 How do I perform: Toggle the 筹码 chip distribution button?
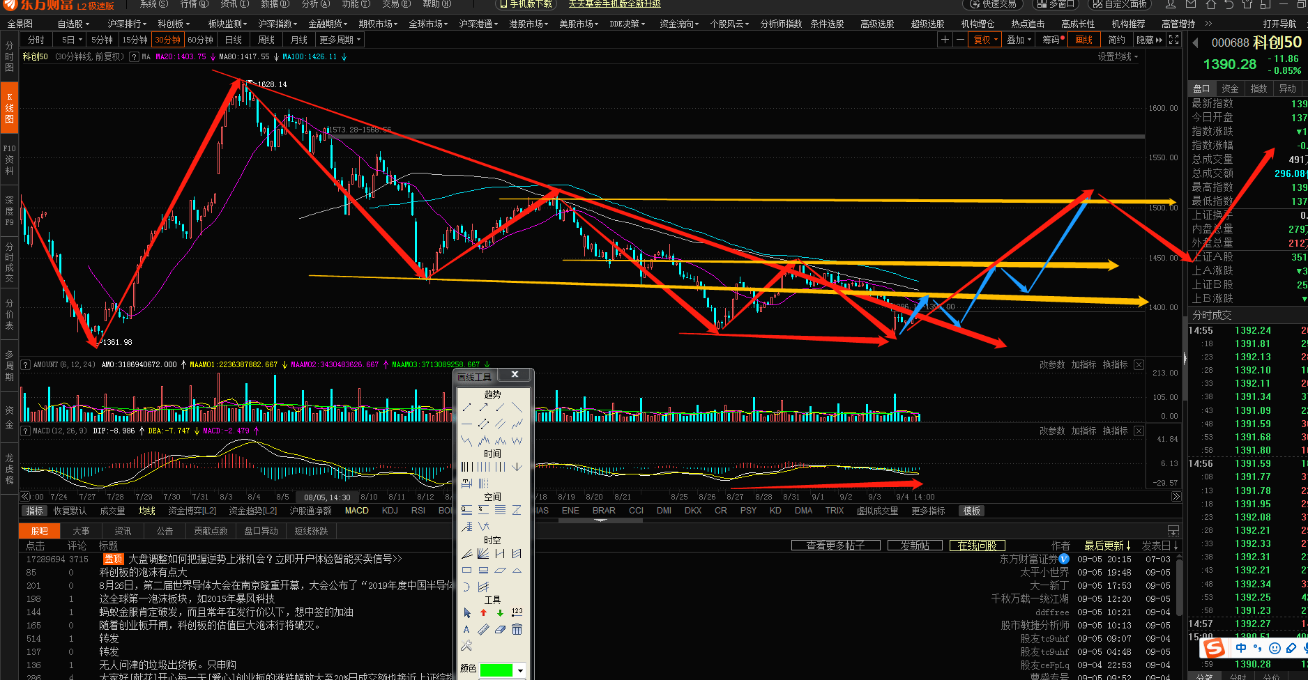pyautogui.click(x=1053, y=40)
